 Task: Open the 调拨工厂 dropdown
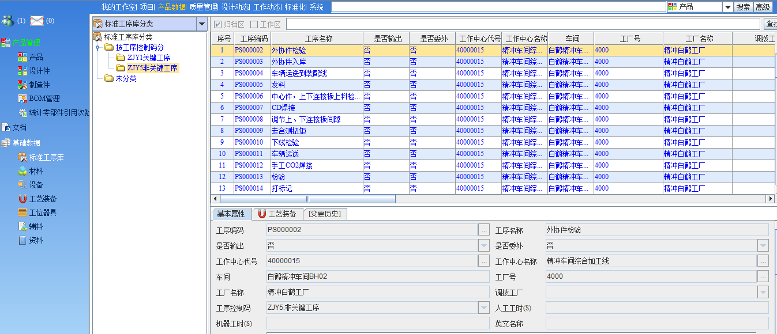coord(763,292)
